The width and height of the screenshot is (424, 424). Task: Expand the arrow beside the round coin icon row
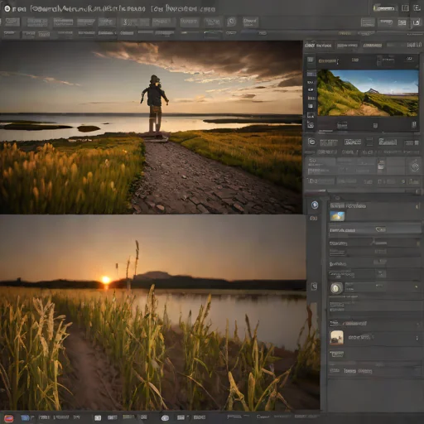417,287
